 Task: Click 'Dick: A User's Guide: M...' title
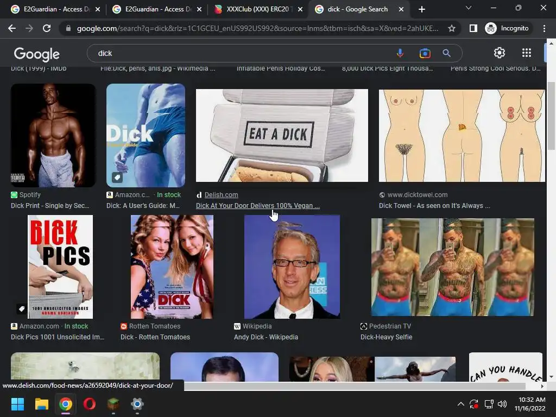click(143, 206)
